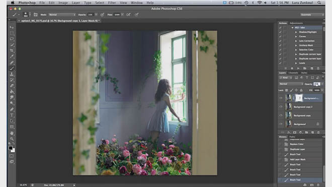Hide the Background copy layer
The image size is (332, 187).
(x=281, y=115)
